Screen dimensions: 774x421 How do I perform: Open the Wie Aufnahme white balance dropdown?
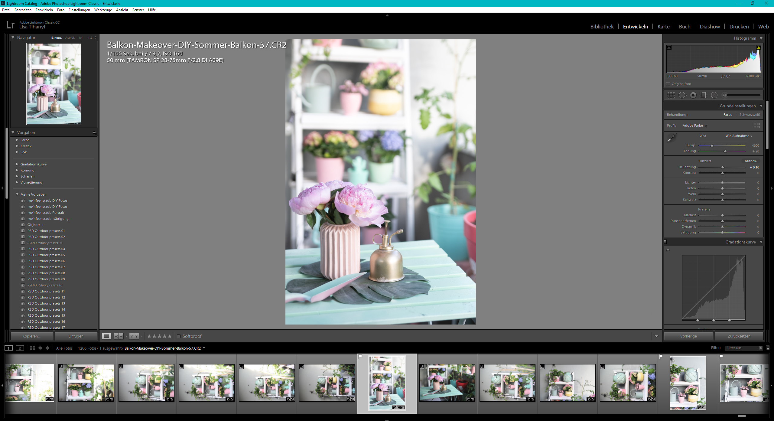click(x=738, y=136)
